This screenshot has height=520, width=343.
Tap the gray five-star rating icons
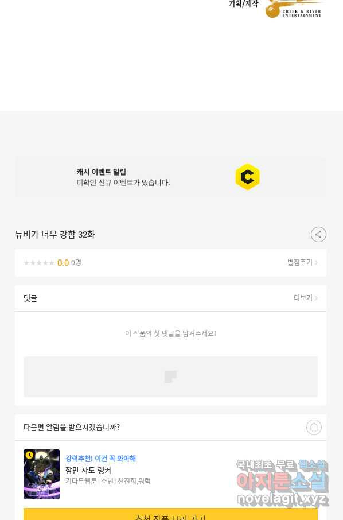click(x=39, y=263)
